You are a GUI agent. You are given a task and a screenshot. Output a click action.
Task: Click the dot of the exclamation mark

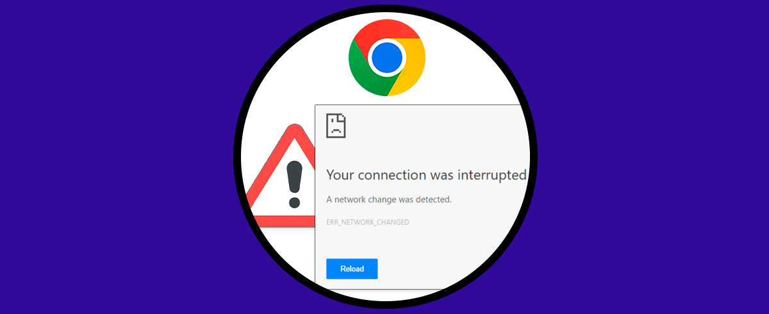(x=295, y=201)
